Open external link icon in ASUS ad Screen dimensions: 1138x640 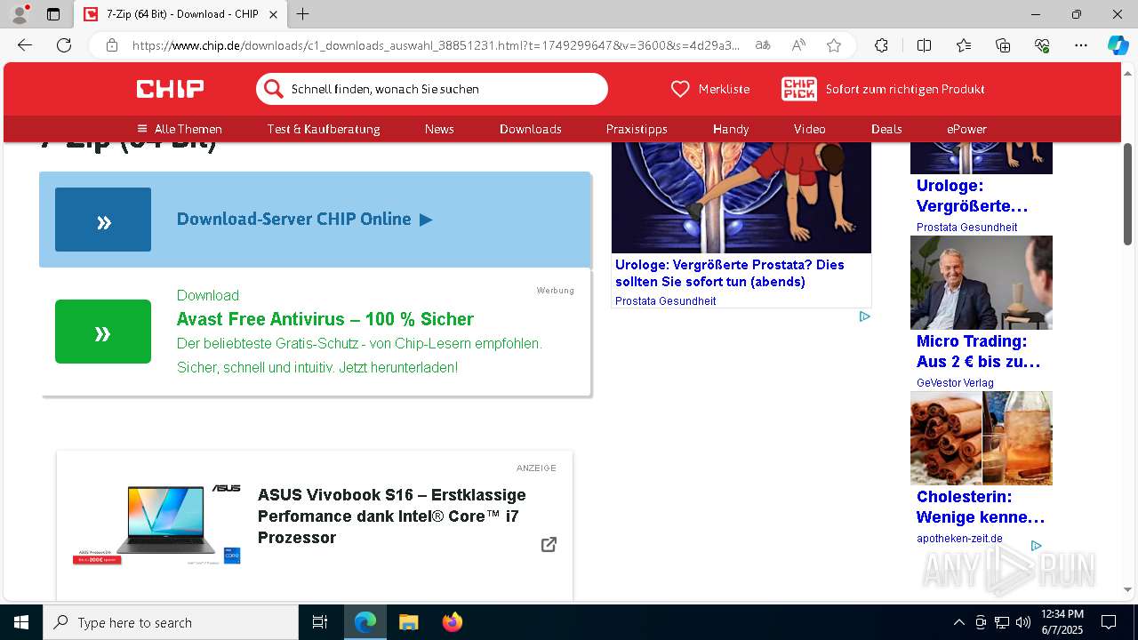click(549, 544)
